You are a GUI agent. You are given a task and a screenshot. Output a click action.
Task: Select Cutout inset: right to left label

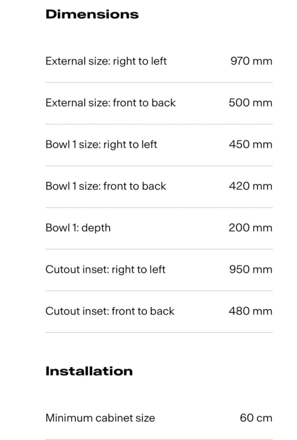[105, 270]
